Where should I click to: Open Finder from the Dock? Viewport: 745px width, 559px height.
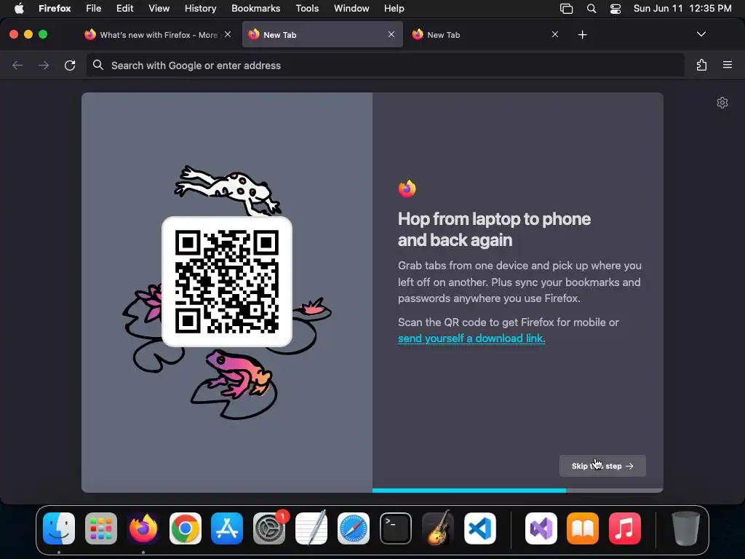(x=59, y=528)
